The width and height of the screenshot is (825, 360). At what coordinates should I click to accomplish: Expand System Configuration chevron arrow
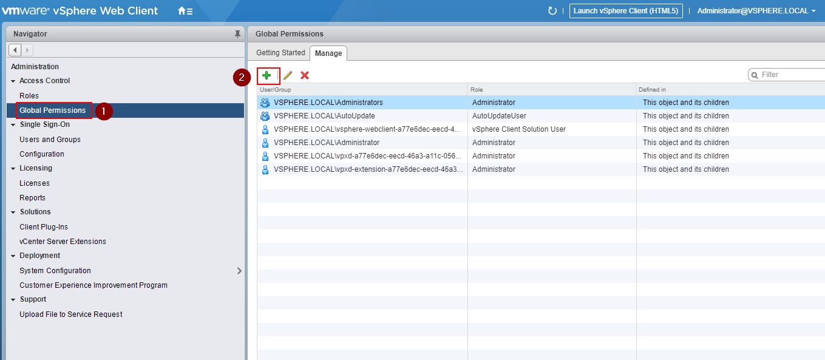(239, 271)
